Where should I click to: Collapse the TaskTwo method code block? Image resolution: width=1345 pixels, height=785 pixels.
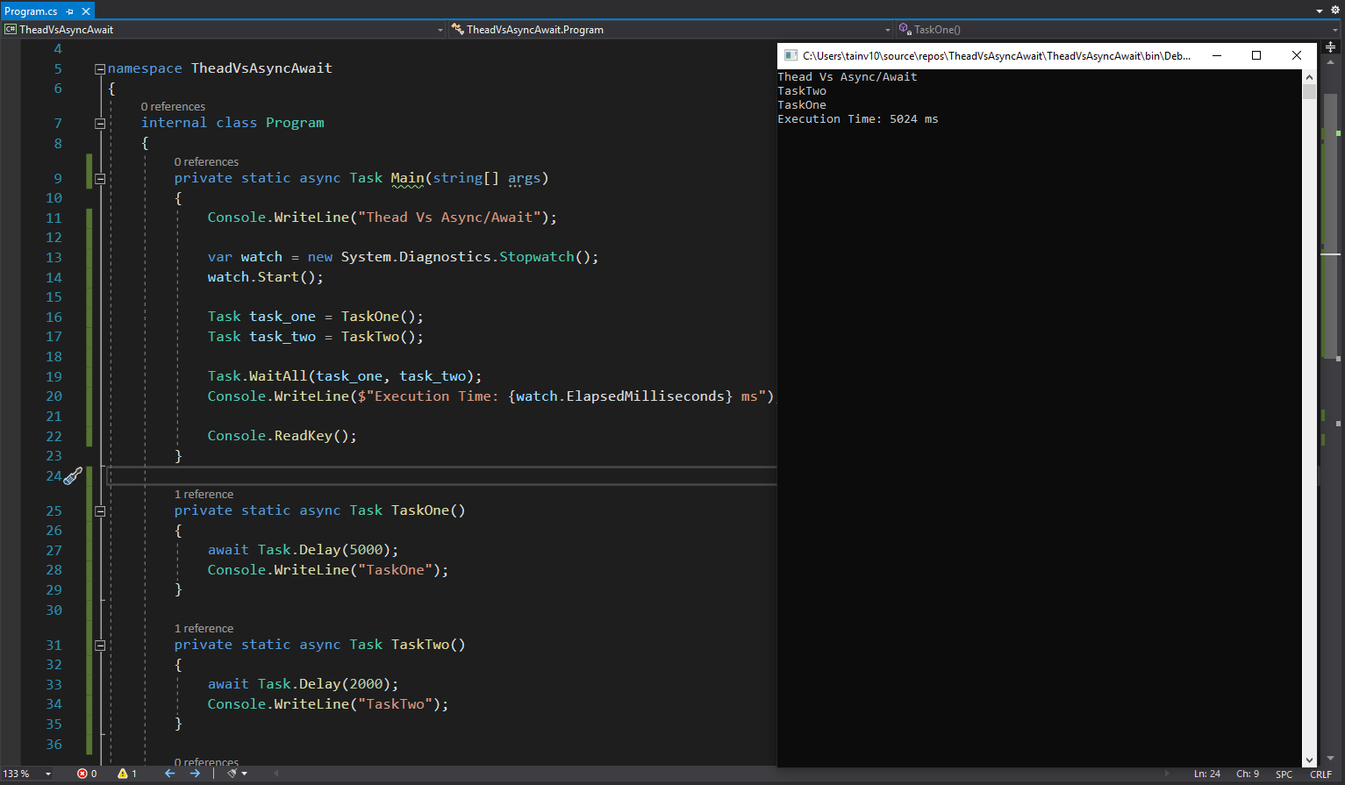[100, 646]
